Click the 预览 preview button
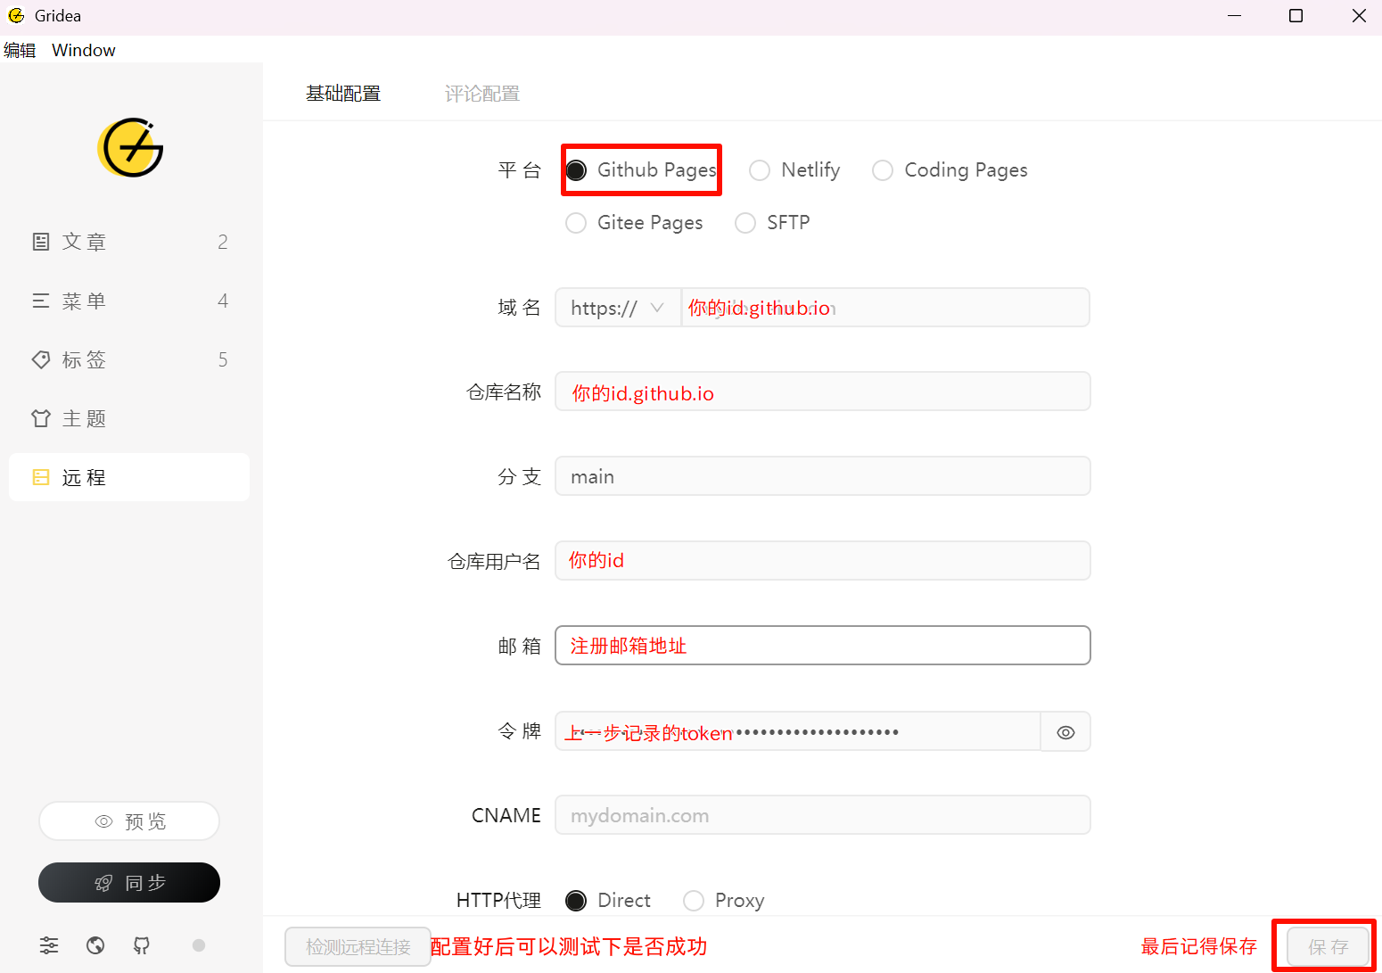The width and height of the screenshot is (1382, 973). [129, 821]
